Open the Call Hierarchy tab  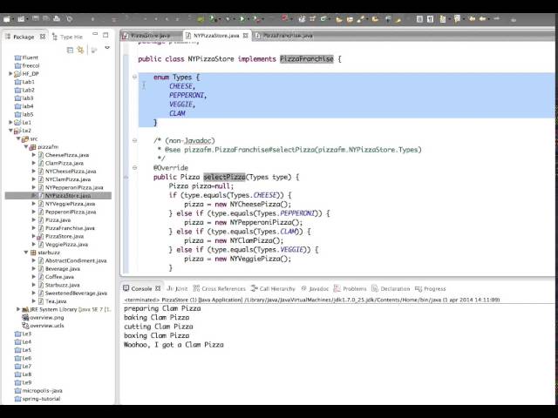coord(277,288)
